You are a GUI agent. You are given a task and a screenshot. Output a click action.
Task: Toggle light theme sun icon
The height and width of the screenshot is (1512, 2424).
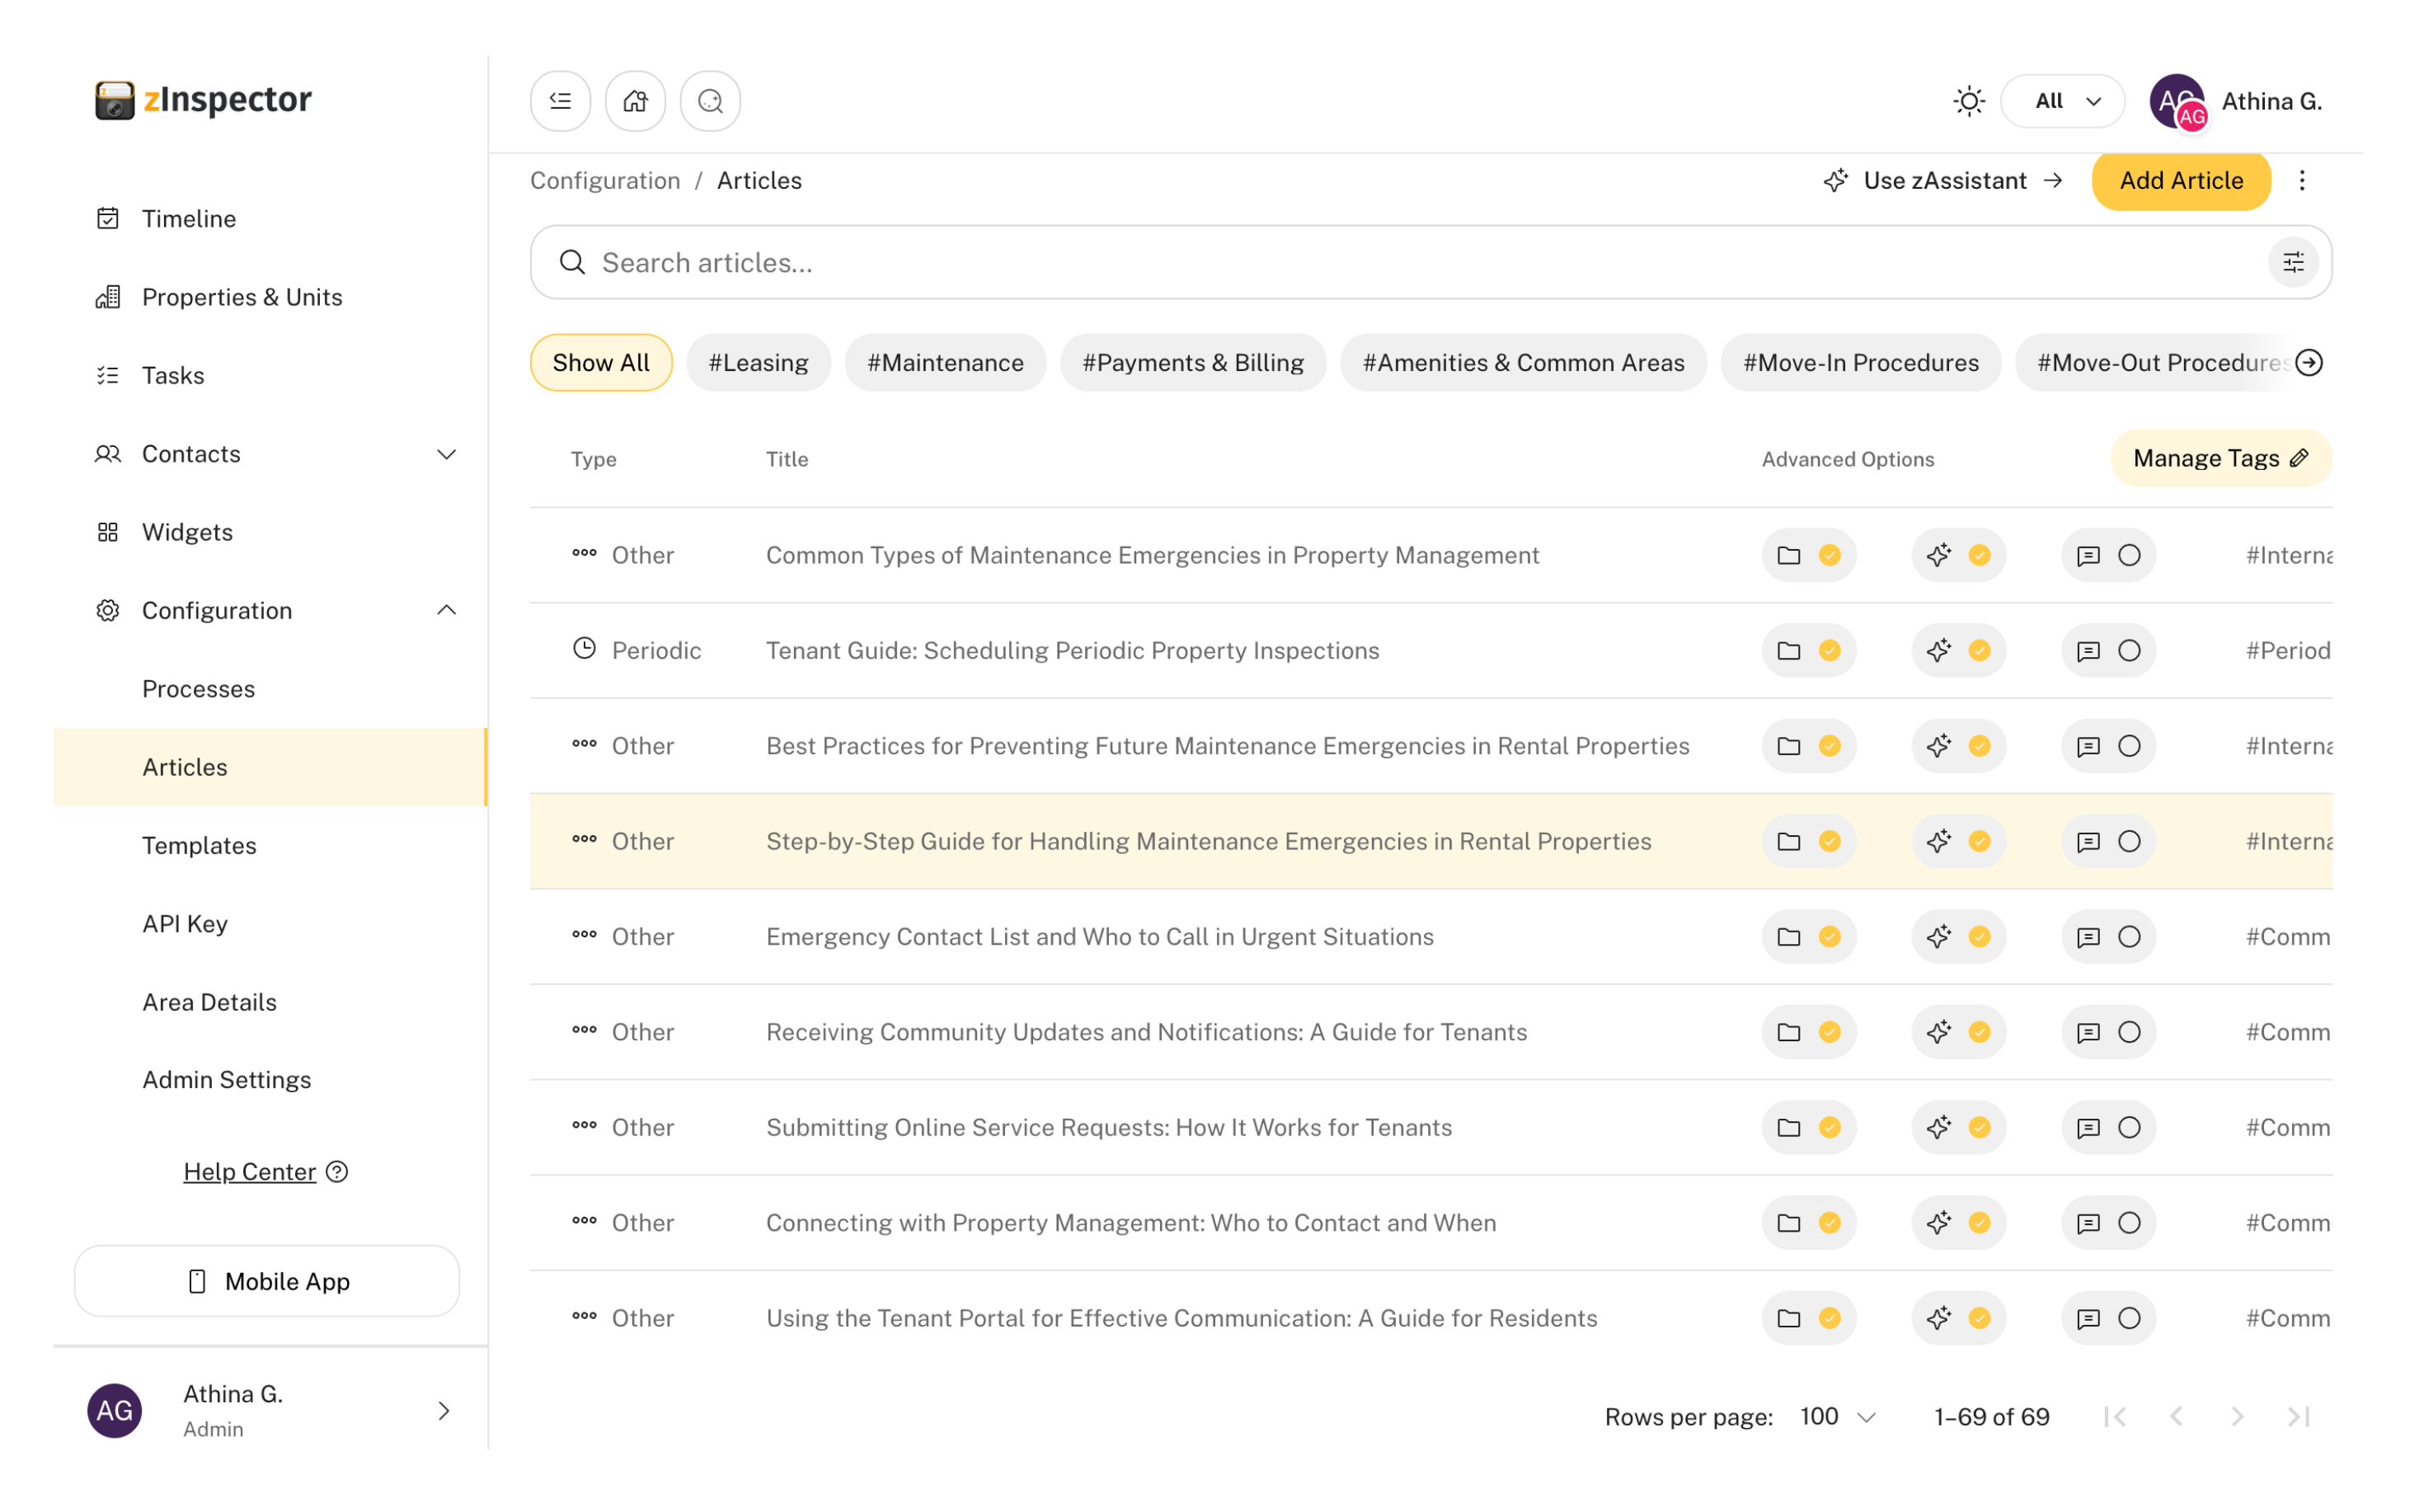click(x=1970, y=101)
